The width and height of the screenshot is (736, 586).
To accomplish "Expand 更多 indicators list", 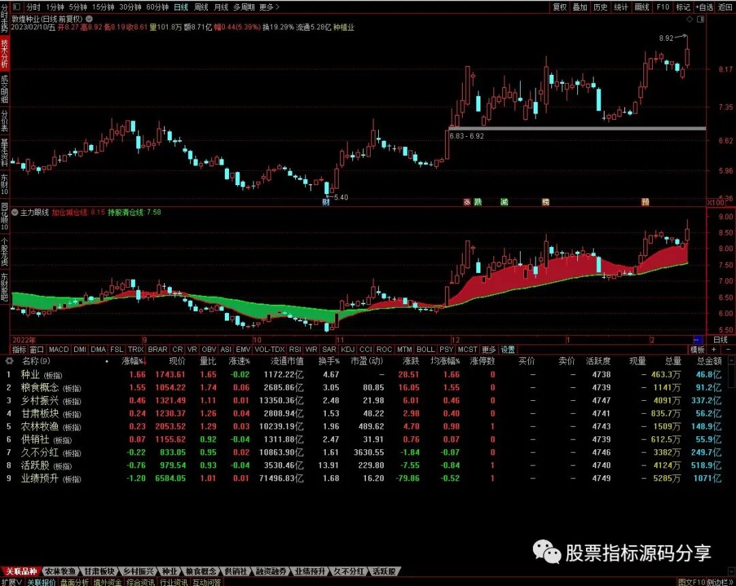I will (489, 349).
